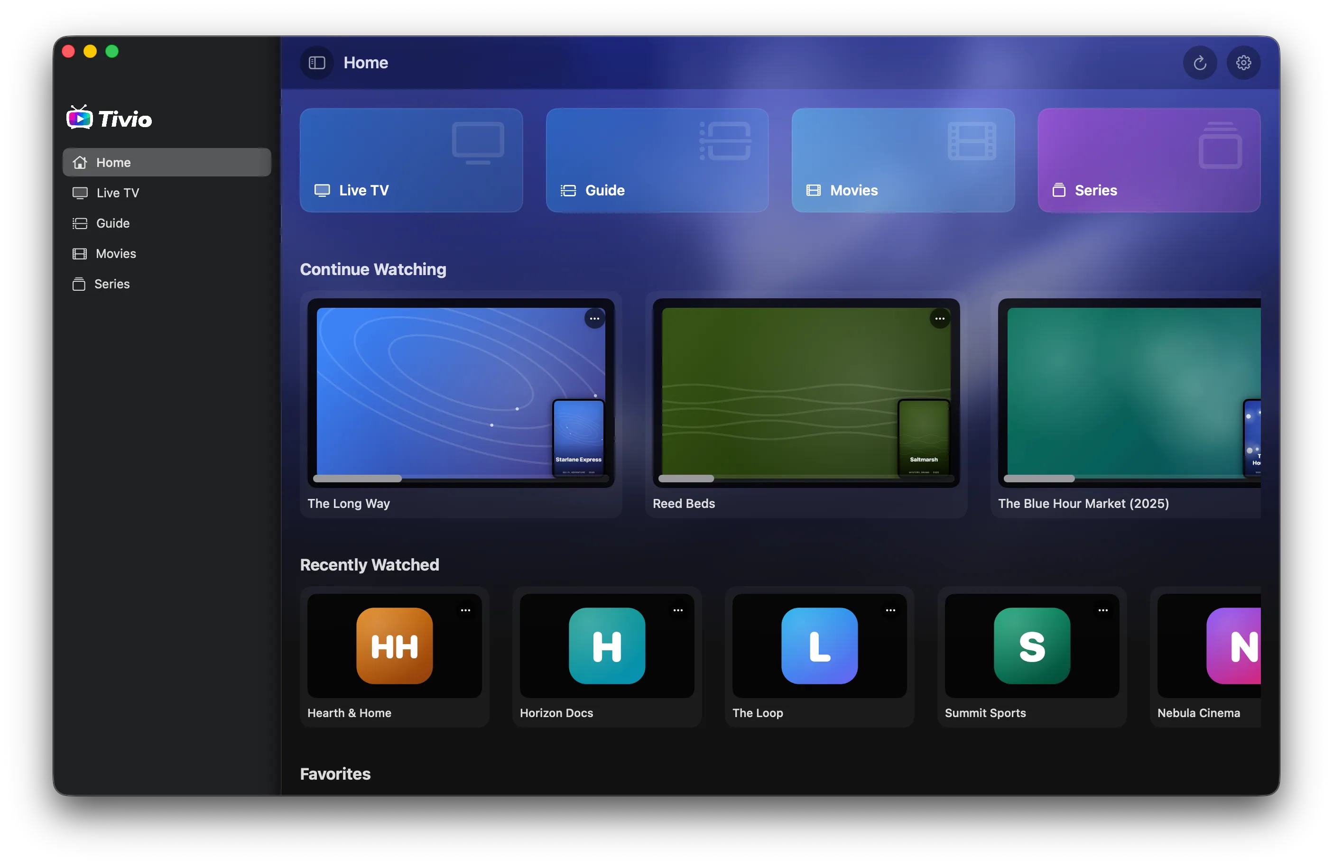This screenshot has width=1333, height=866.
Task: Open the more menu on Horizon Docs
Action: pyautogui.click(x=678, y=610)
